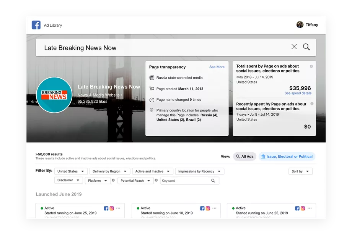This screenshot has height=234, width=352.
Task: Click the Keyword search magnifier icon
Action: [x=213, y=181]
